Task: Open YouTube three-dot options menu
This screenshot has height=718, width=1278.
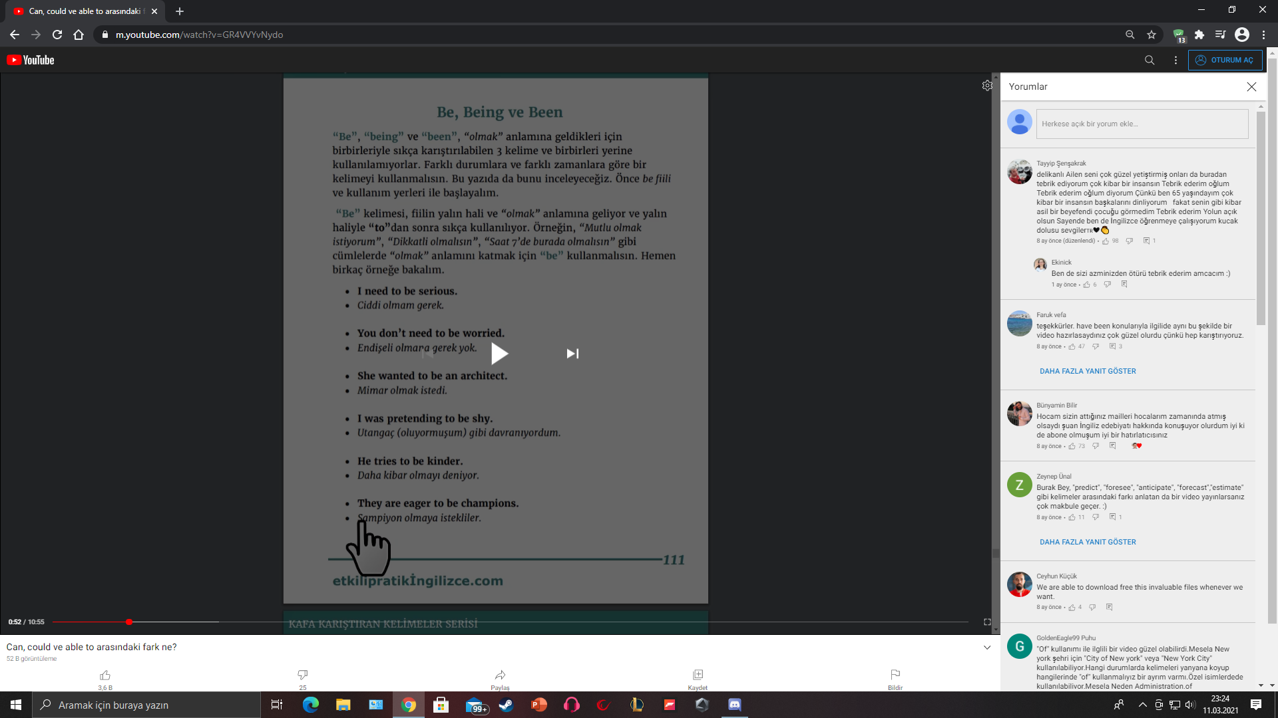Action: click(1175, 60)
